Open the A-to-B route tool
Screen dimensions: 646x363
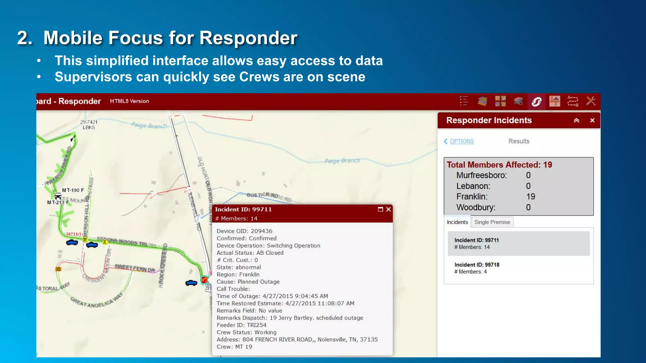coord(573,101)
